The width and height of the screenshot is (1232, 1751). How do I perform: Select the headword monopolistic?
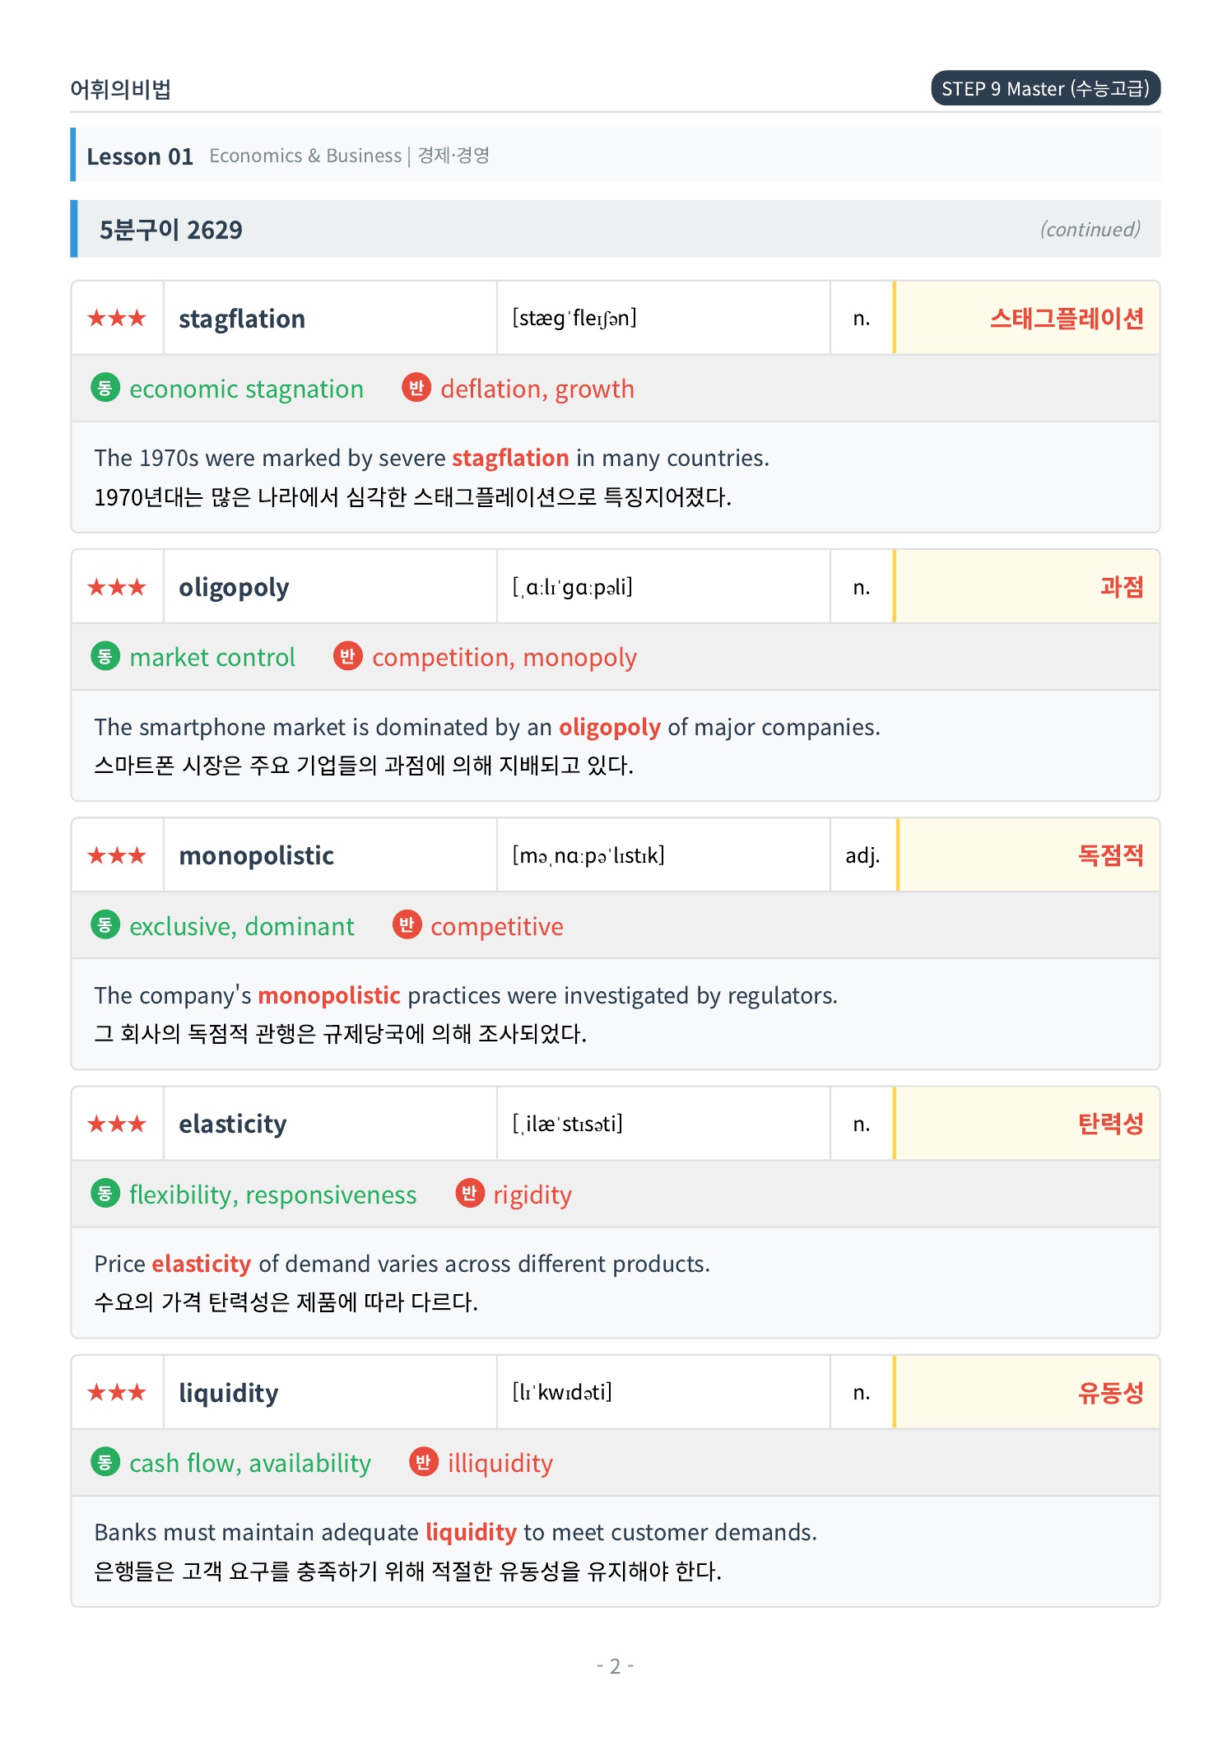tap(256, 855)
